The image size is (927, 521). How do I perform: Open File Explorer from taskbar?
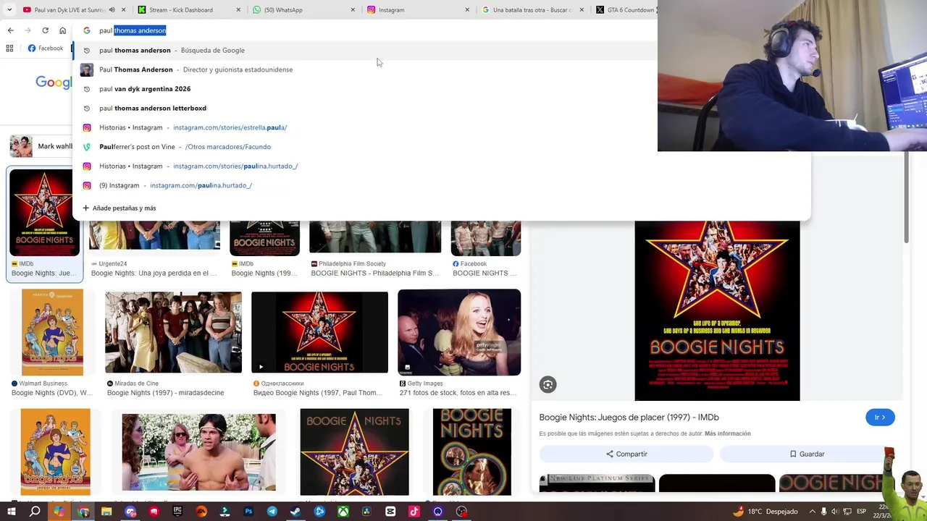[106, 512]
